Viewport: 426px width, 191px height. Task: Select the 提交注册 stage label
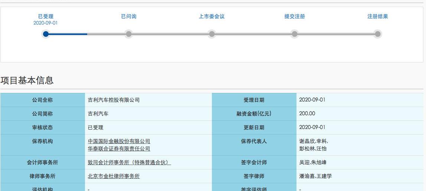(295, 16)
